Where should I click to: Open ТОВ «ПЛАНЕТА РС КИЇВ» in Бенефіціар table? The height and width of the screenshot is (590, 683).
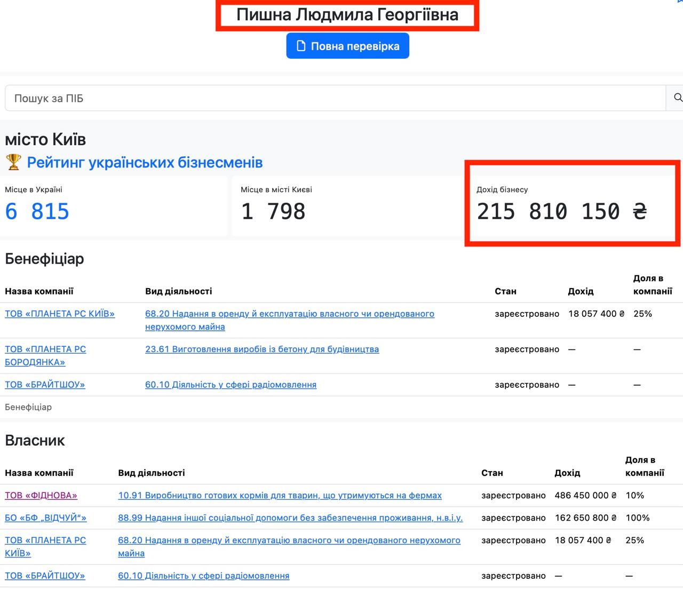60,314
